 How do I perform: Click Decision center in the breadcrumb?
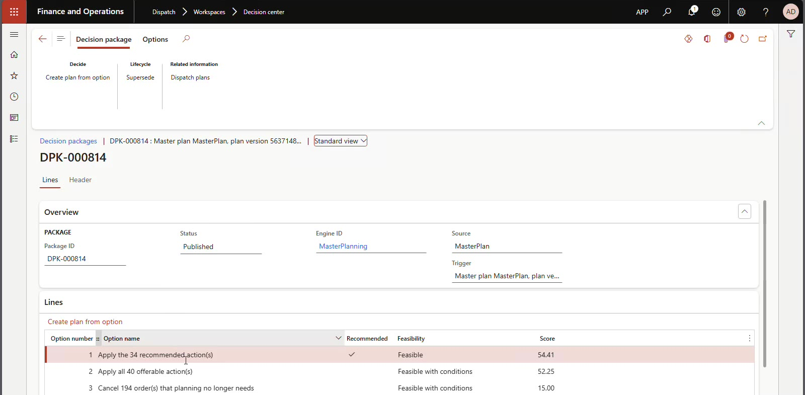[264, 12]
